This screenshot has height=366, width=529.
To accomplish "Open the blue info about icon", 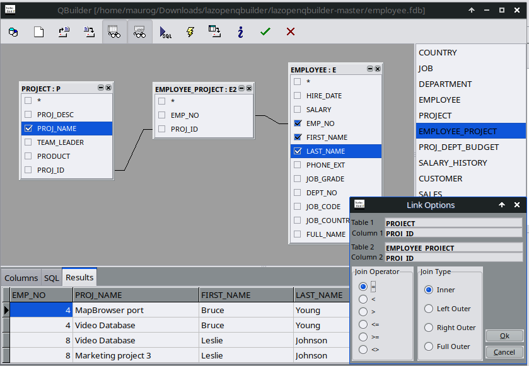I will [x=240, y=32].
